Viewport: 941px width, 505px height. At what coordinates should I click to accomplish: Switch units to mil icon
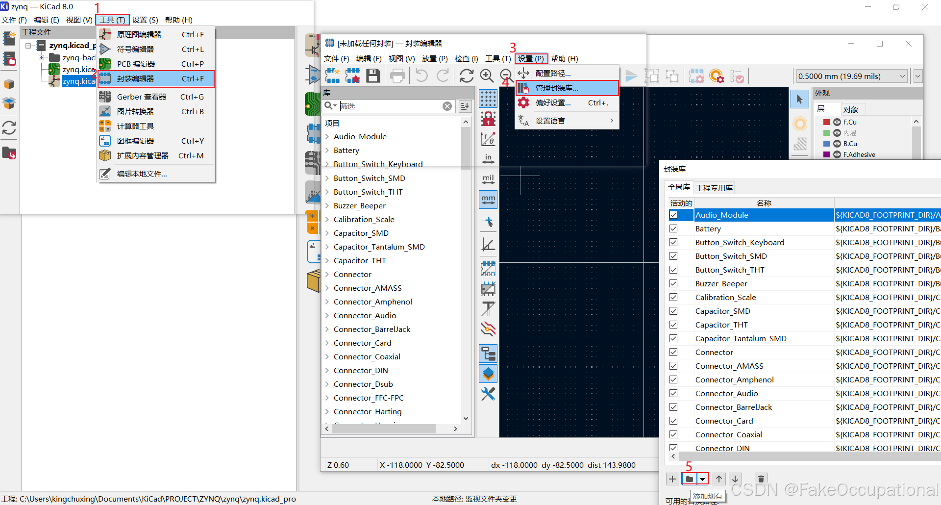(488, 179)
